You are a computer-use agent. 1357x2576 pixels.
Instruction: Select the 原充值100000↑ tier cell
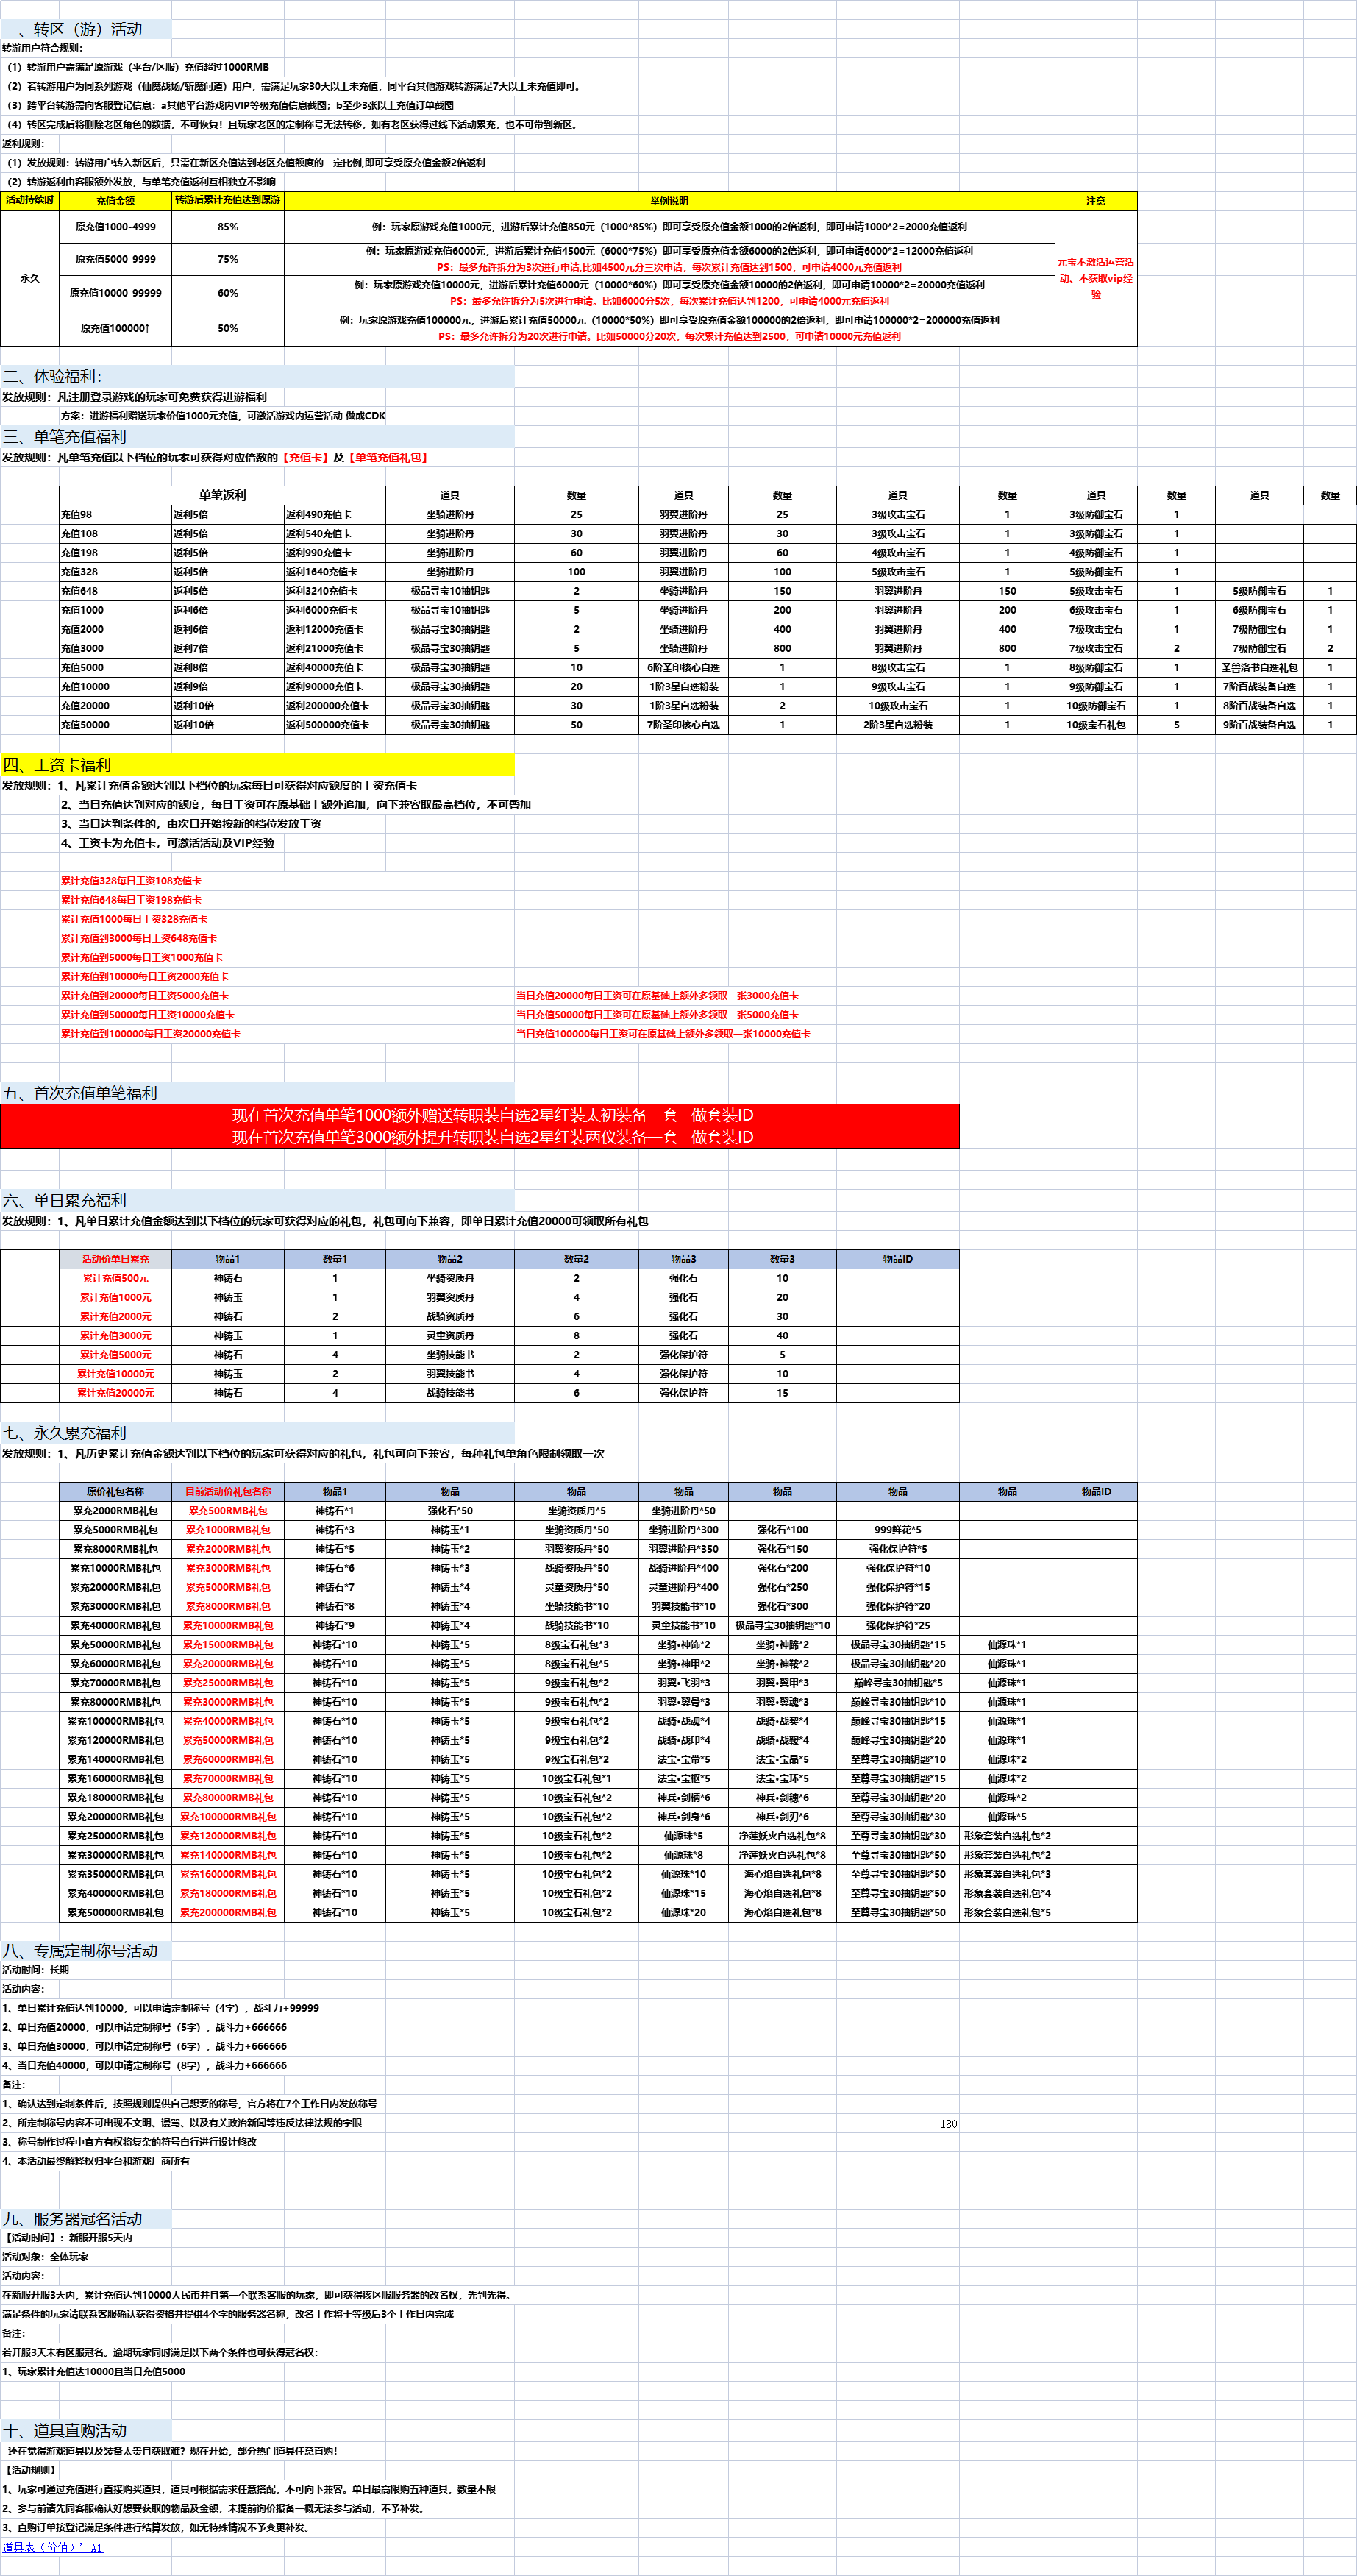click(115, 328)
